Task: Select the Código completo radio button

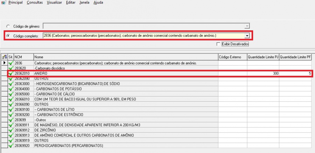Action: click(x=8, y=36)
